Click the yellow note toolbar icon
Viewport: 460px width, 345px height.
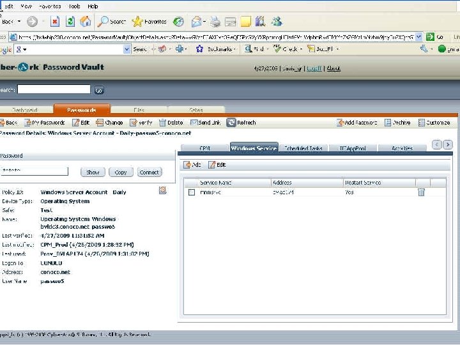click(245, 22)
